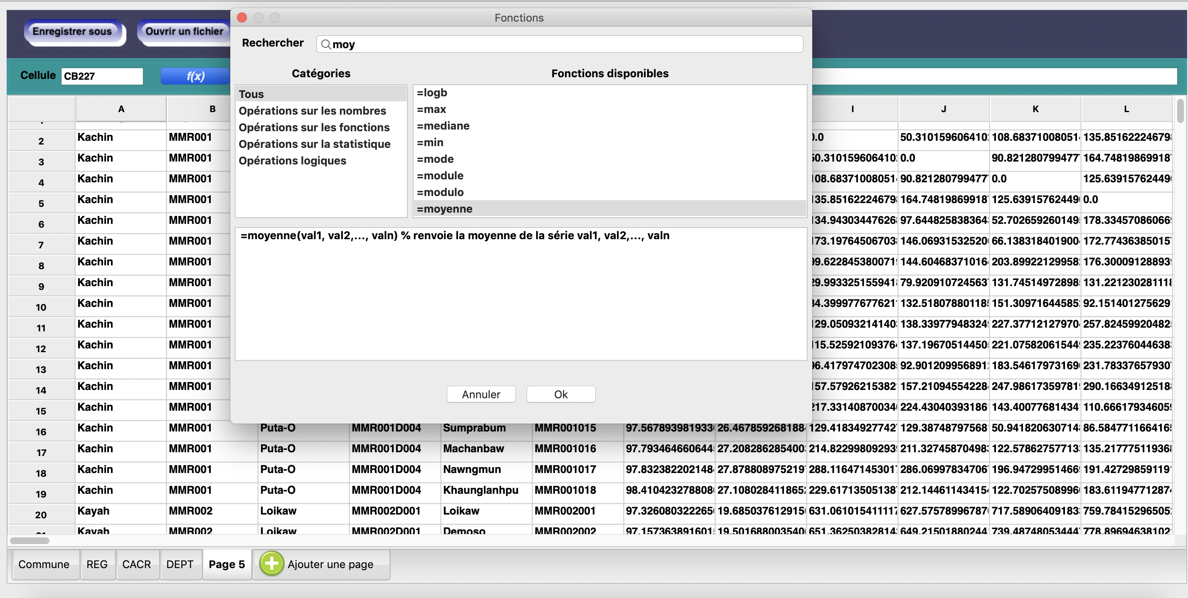Confirm with the Ok button
1188x598 pixels.
(x=561, y=395)
